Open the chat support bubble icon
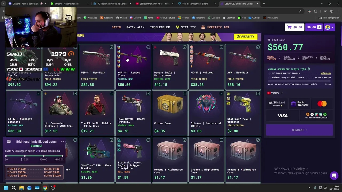This screenshot has height=192, width=342. click(x=334, y=176)
